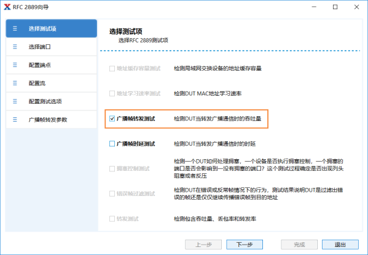This screenshot has height=255, width=368.
Task: Tick the disabled 地址缓存容量测试 checkbox
Action: tap(112, 68)
